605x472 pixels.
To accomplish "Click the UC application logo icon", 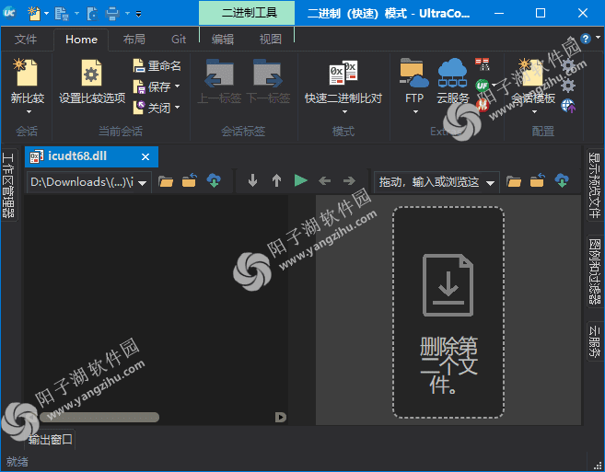I will [x=9, y=13].
